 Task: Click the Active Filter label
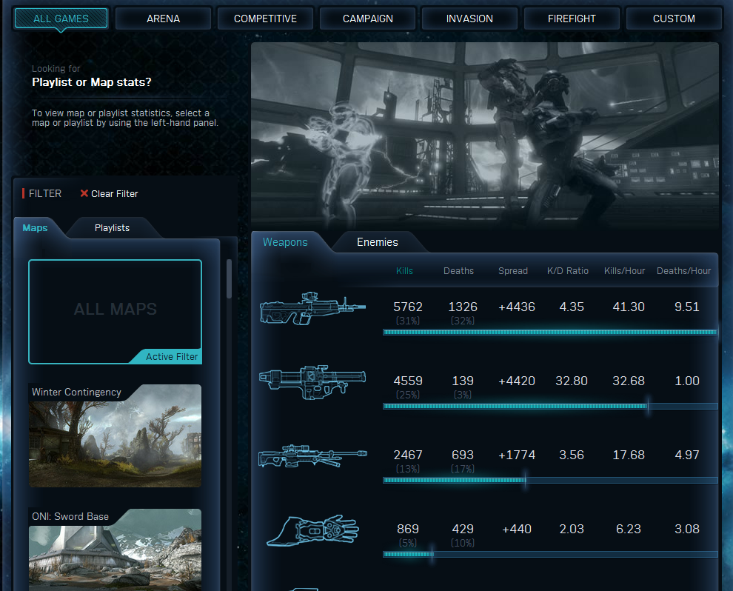click(172, 356)
